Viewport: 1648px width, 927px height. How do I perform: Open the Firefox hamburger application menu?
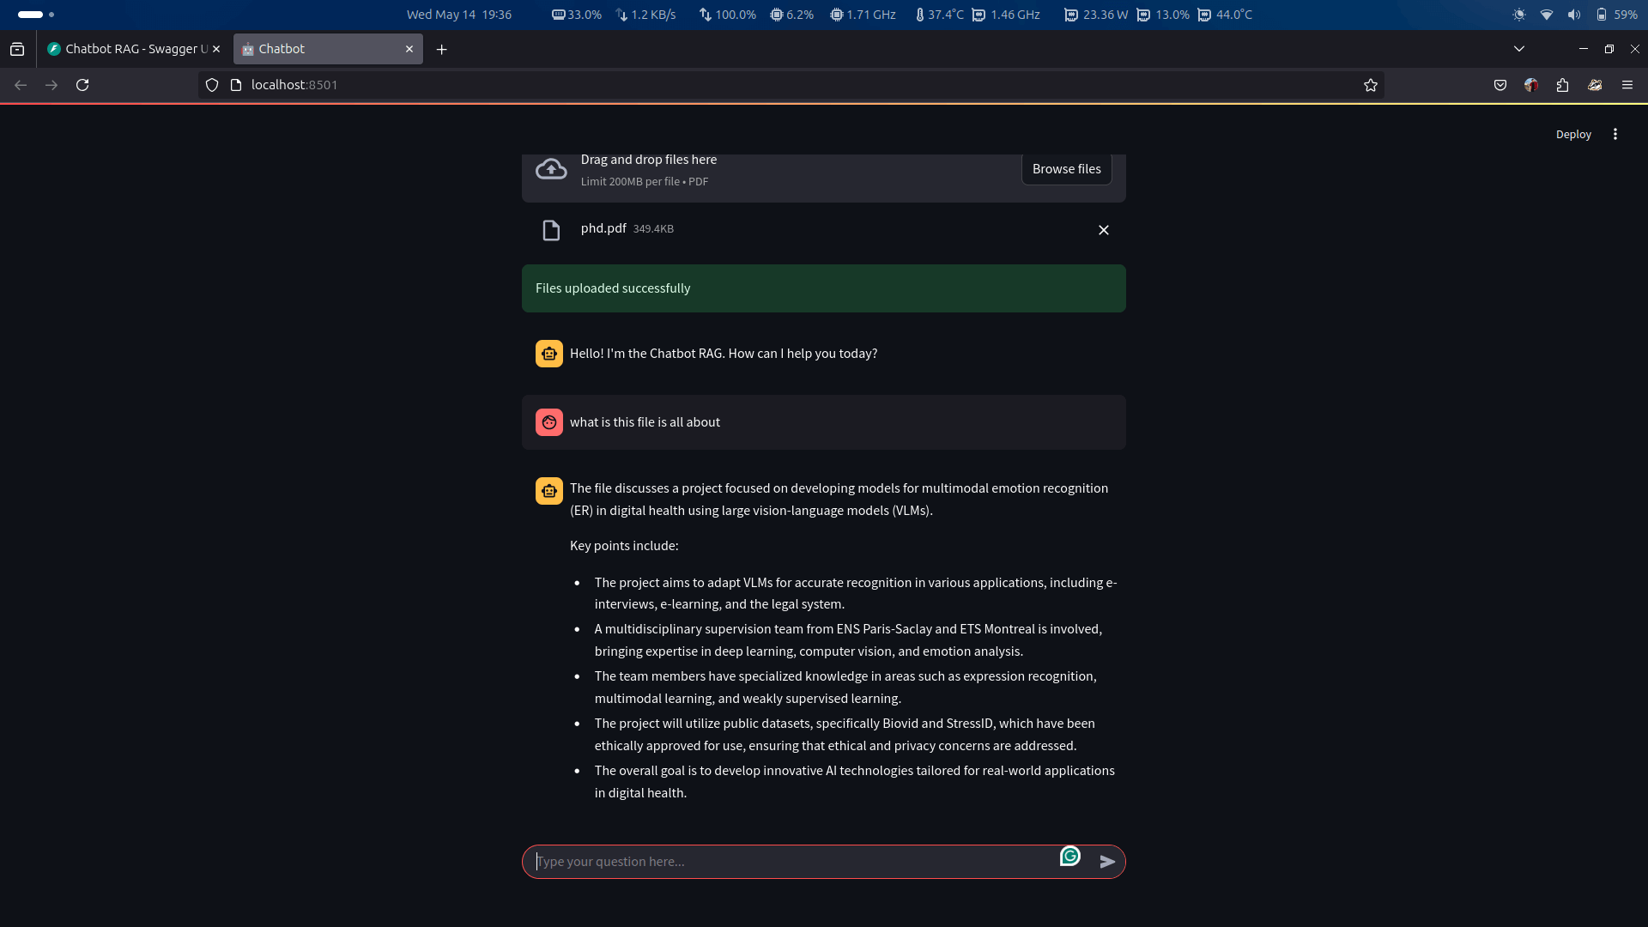(x=1627, y=85)
